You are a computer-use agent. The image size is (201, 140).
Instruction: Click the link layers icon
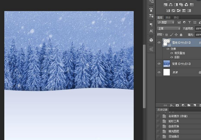[x=165, y=106]
